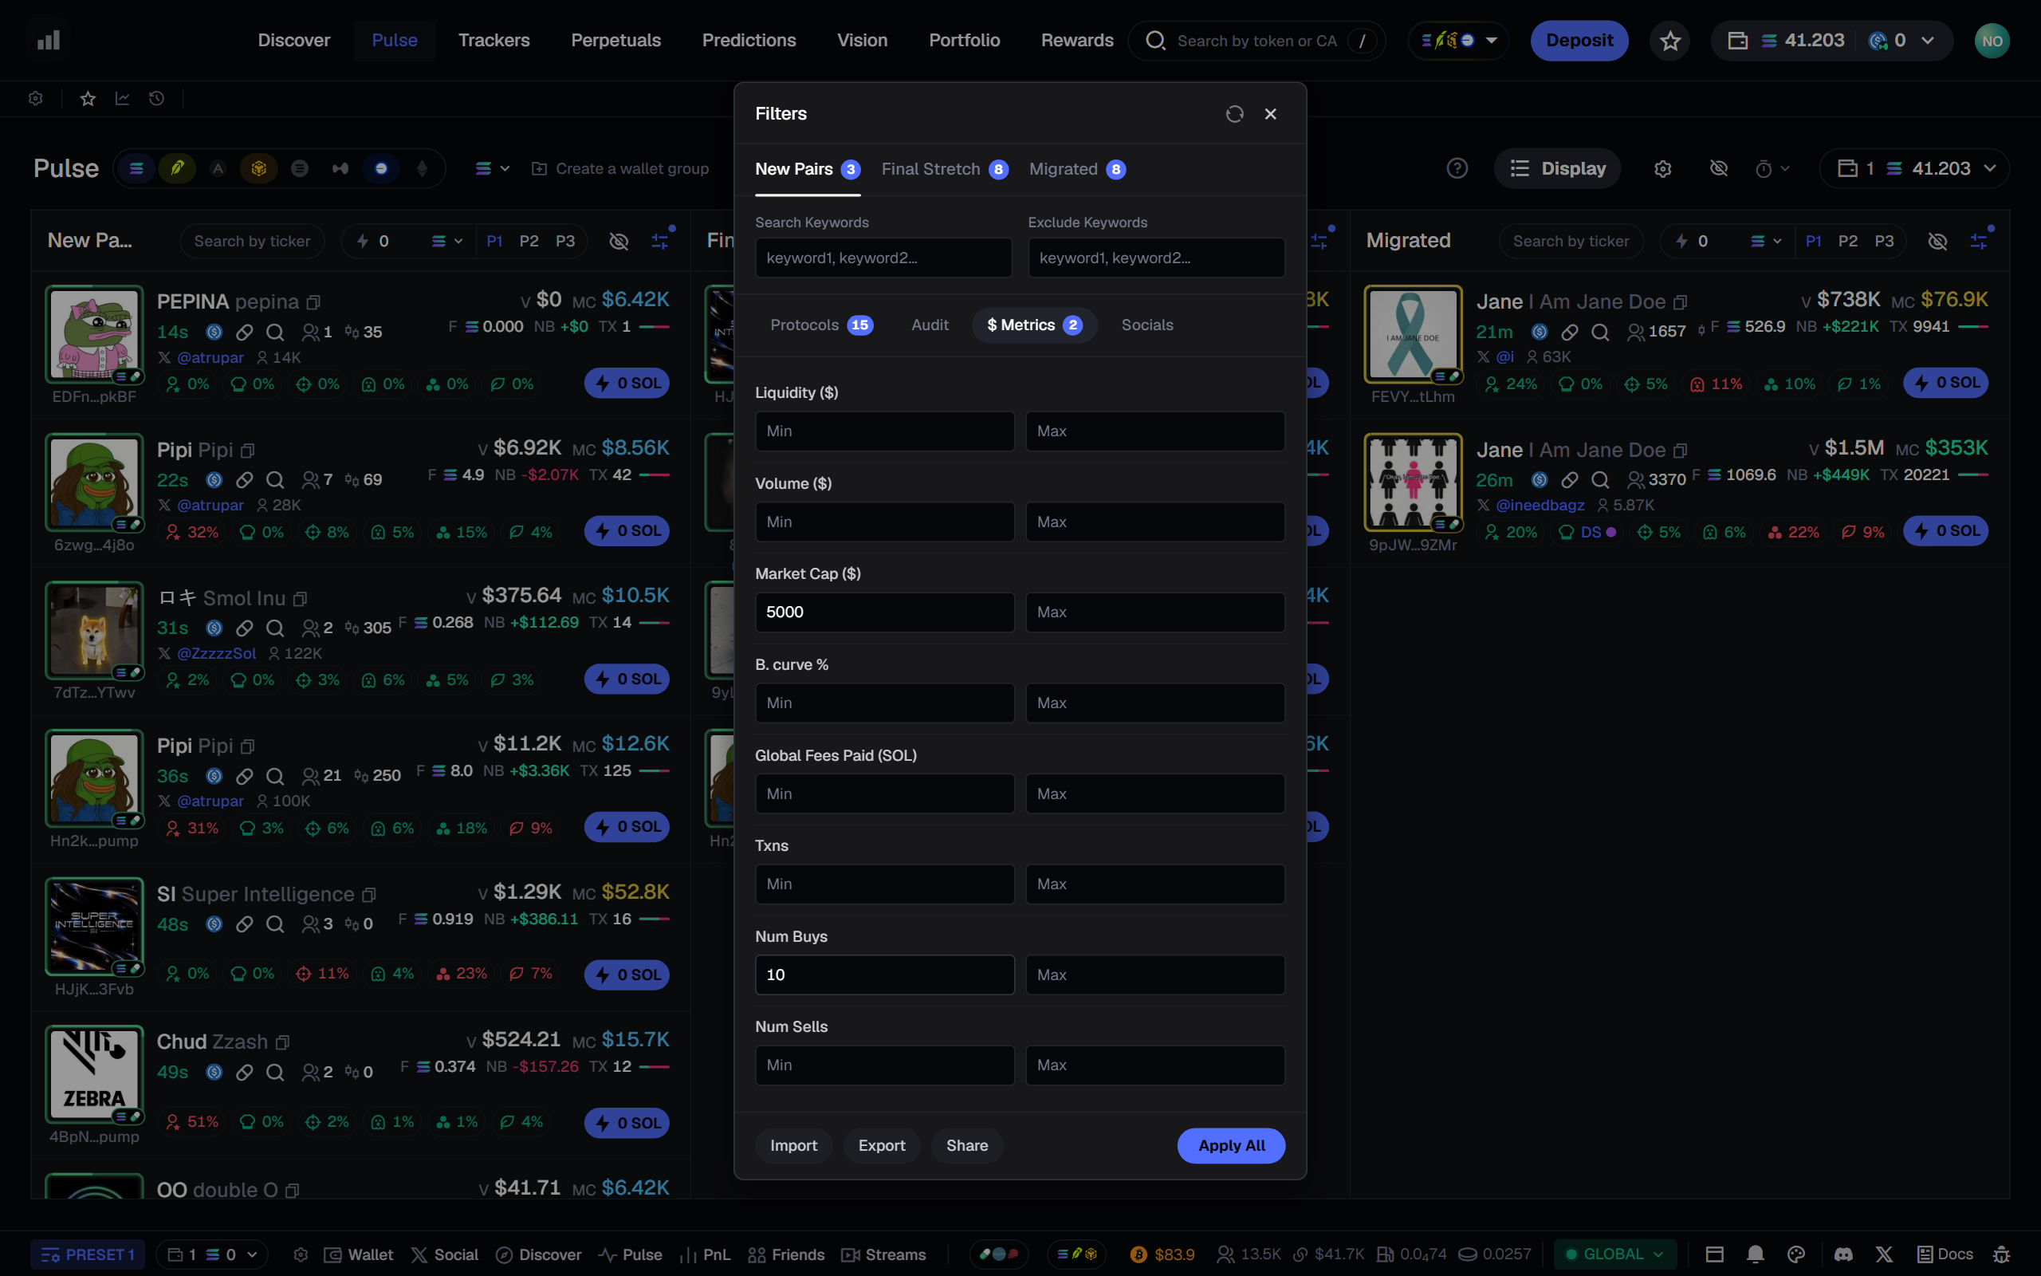
Task: Click the bug report icon in bottom bar
Action: [x=2001, y=1254]
